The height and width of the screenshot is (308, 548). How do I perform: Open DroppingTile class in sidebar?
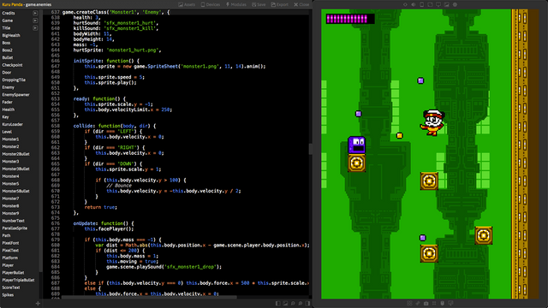click(x=14, y=80)
